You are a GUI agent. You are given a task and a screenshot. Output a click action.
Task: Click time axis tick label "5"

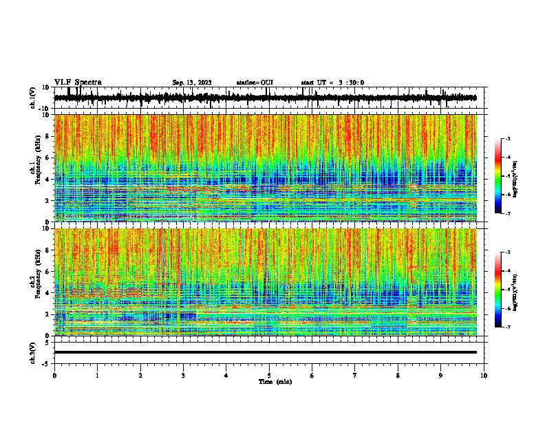tap(269, 376)
